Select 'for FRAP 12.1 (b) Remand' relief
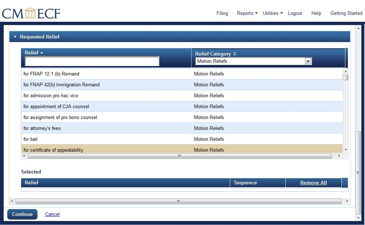365x225 pixels. (51, 74)
